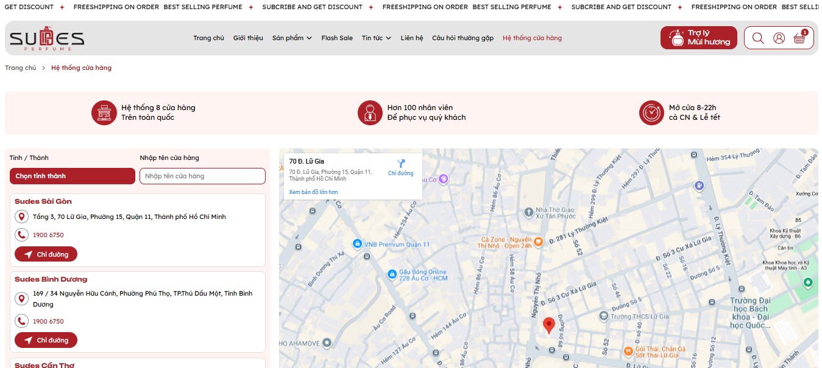The height and width of the screenshot is (368, 822).
Task: Click the Sudes Cần Thơ store title
Action: 44,365
